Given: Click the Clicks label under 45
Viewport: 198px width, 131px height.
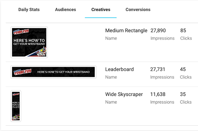Looking at the screenshot, I should click(186, 77).
